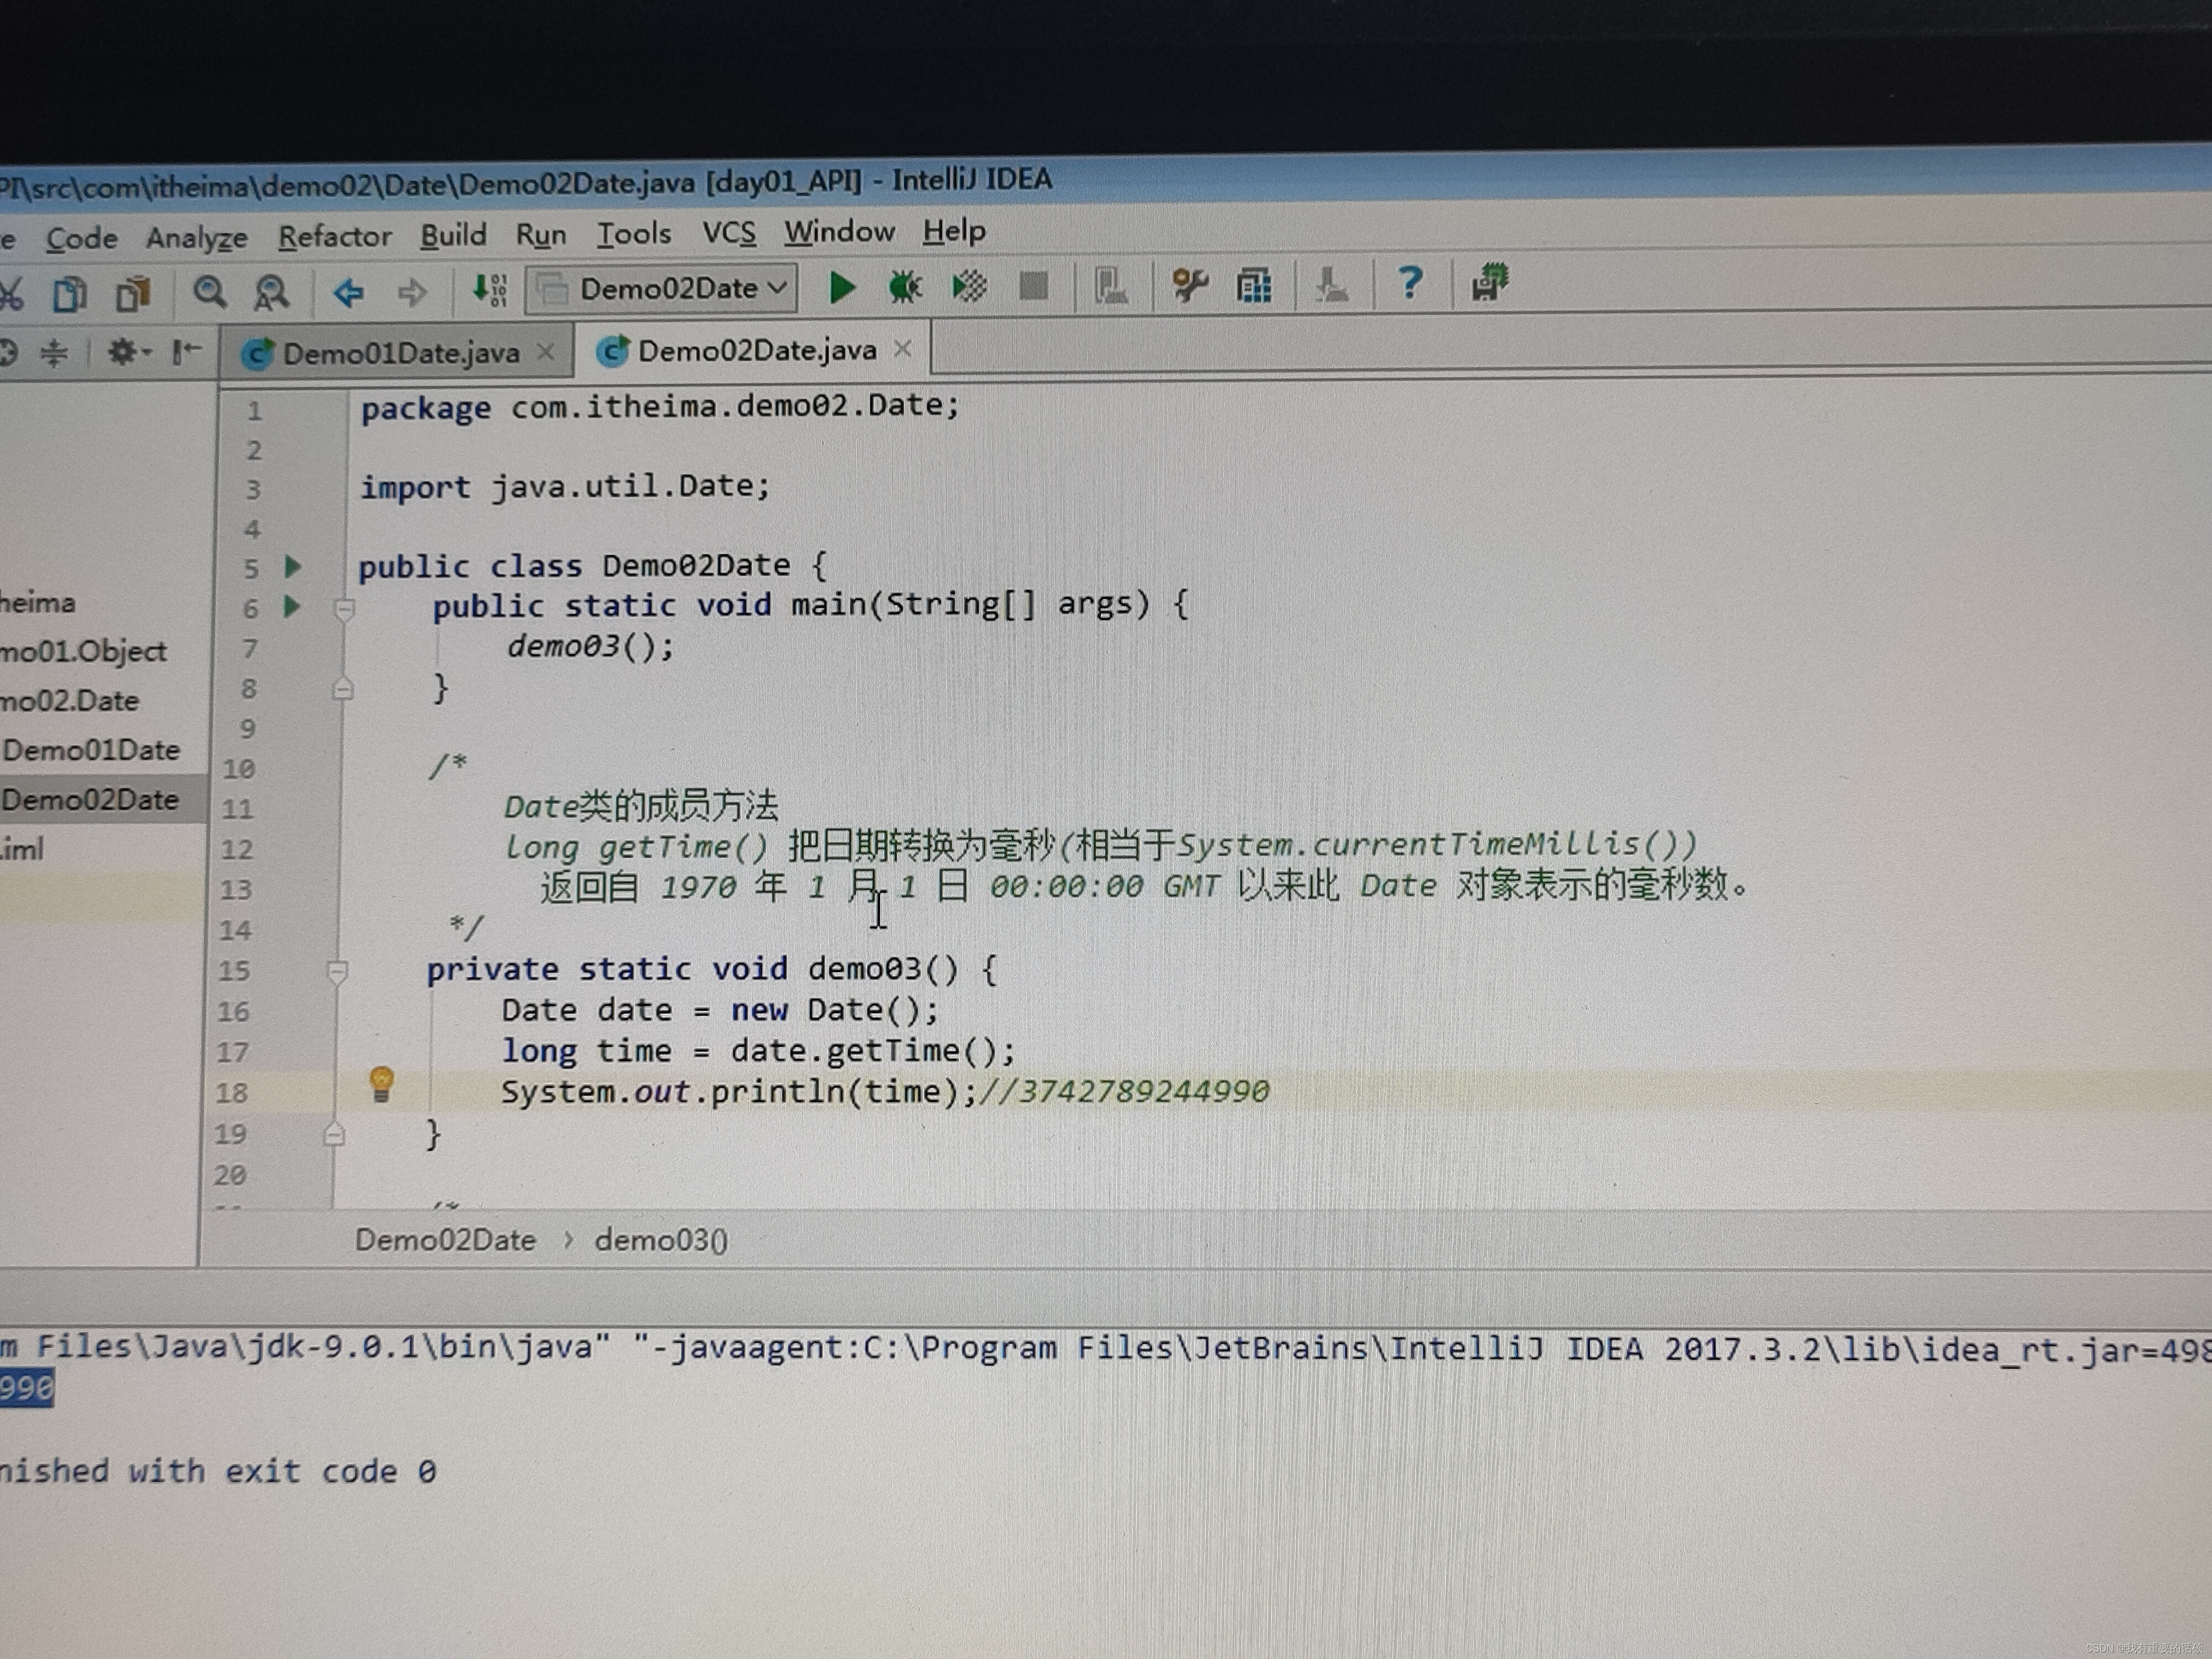Click the demo03(); call on line 7
This screenshot has height=1659, width=2212.
click(591, 646)
